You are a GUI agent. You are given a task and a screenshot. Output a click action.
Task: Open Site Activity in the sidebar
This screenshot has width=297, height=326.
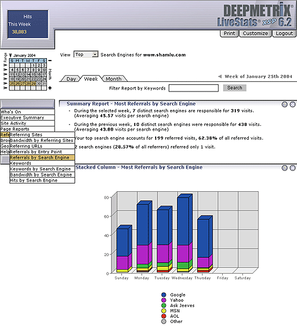click(x=27, y=124)
